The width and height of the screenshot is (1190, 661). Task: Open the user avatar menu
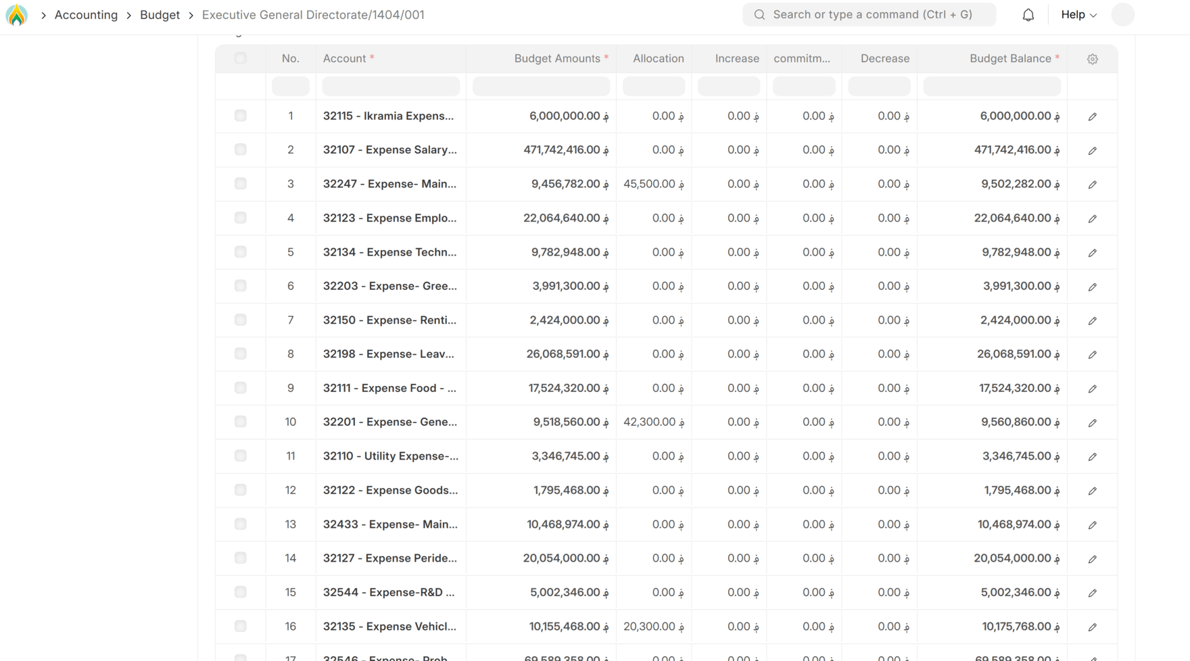(1122, 15)
